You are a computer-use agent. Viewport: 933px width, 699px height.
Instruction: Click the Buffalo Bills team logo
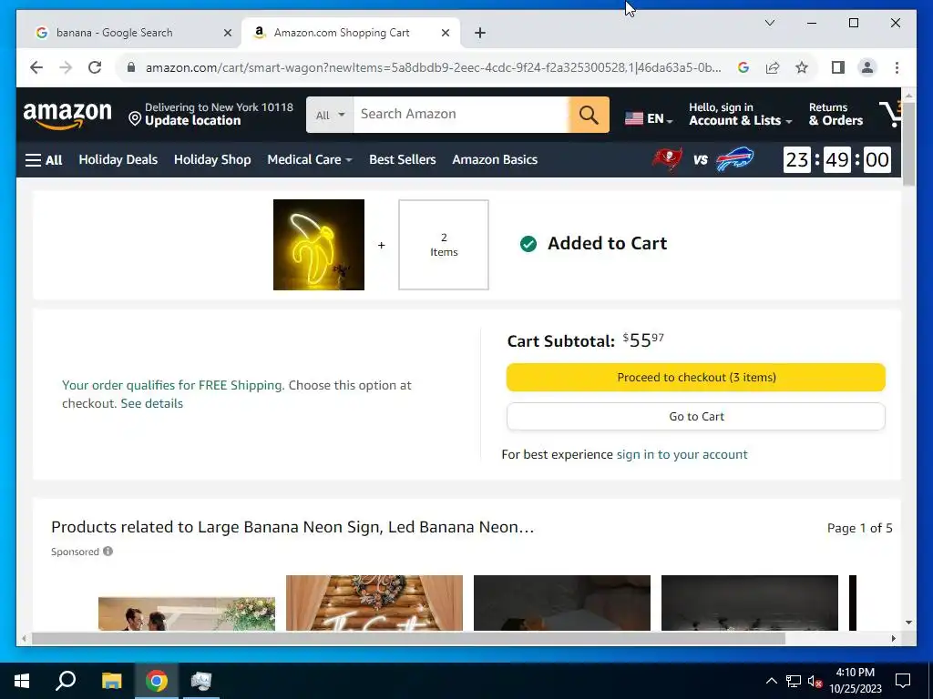734,159
